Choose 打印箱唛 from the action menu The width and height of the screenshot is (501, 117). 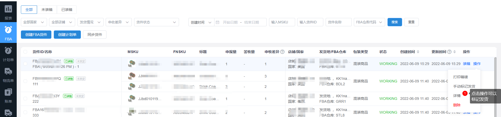tap(461, 77)
